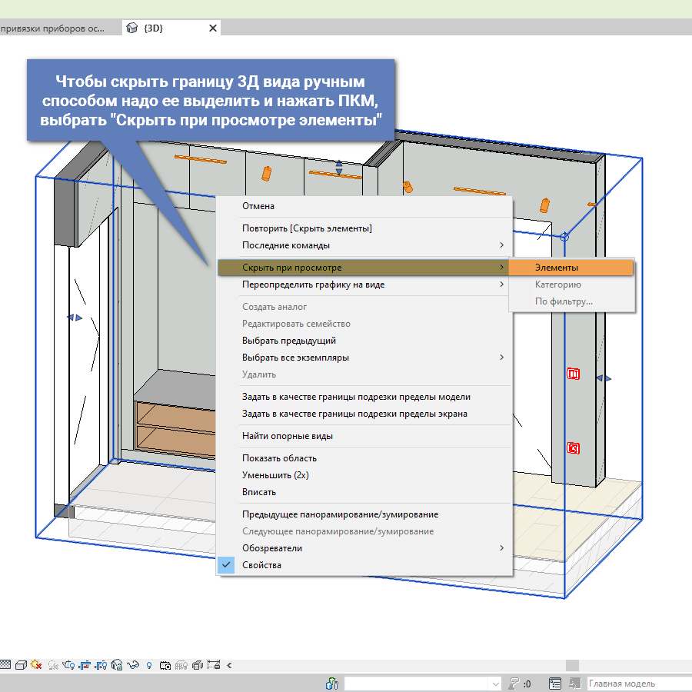Click the horizontal scrollbar thumb
Viewport: 692px width, 692px height.
(571, 665)
